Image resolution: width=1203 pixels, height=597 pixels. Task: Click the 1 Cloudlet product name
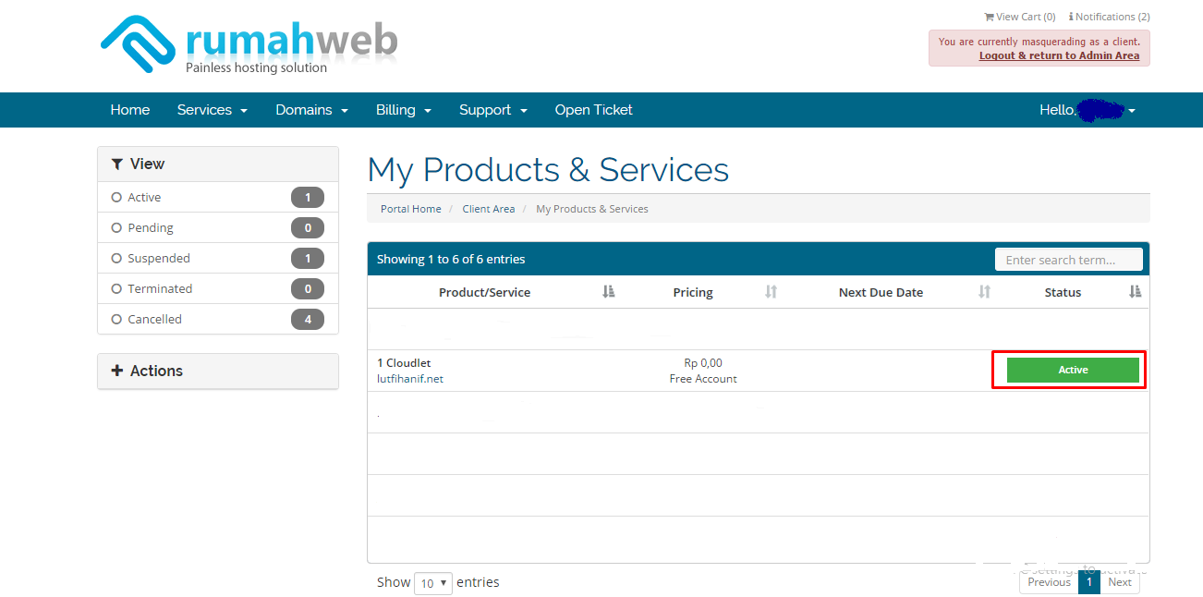(404, 363)
